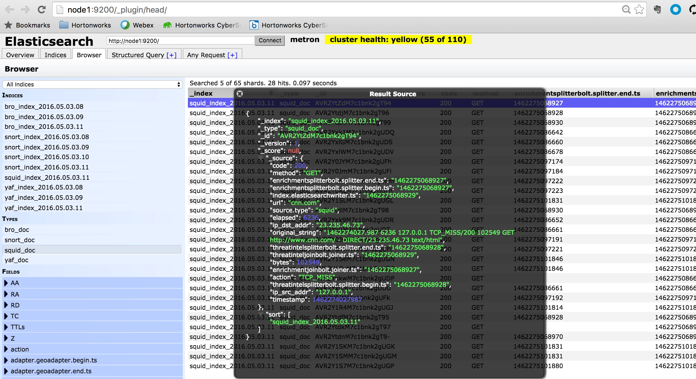Image resolution: width=696 pixels, height=379 pixels.
Task: Switch to the Indices tab
Action: pyautogui.click(x=56, y=55)
